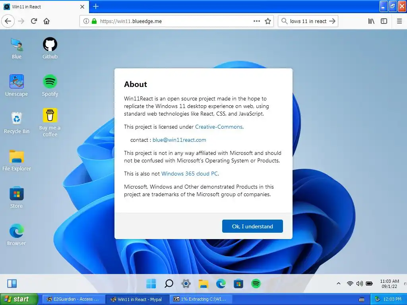Open the widgets panel icon in Win11 taskbar

pyautogui.click(x=12, y=284)
